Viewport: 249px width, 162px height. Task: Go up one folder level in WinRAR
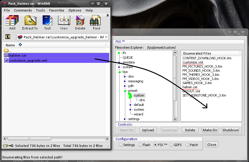[8, 37]
